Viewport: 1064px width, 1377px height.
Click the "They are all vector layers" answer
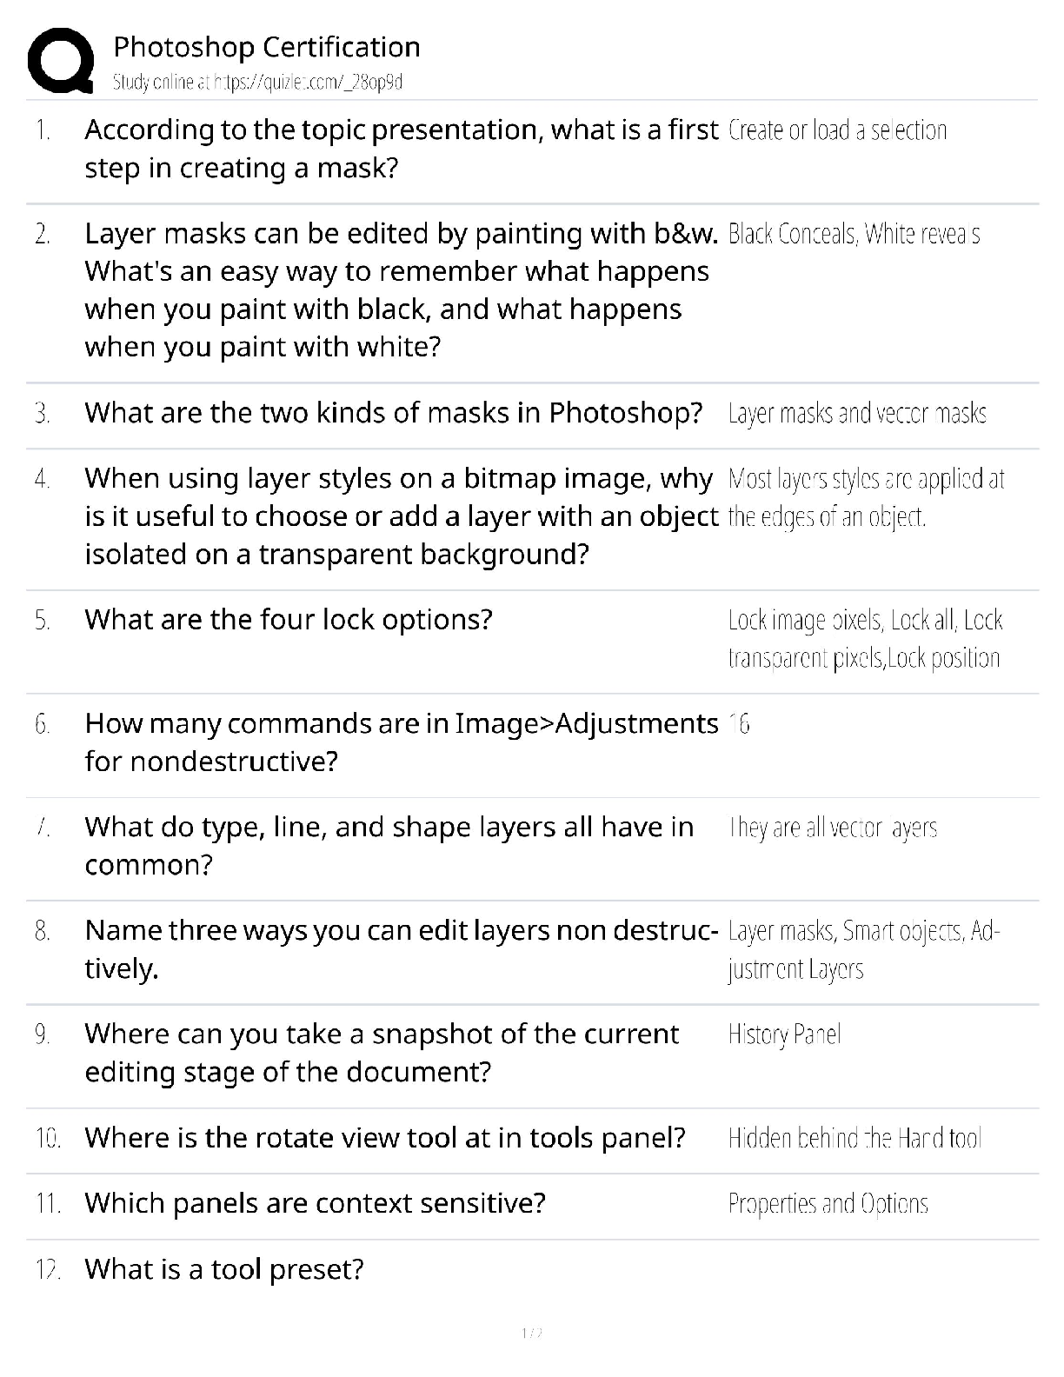[833, 828]
